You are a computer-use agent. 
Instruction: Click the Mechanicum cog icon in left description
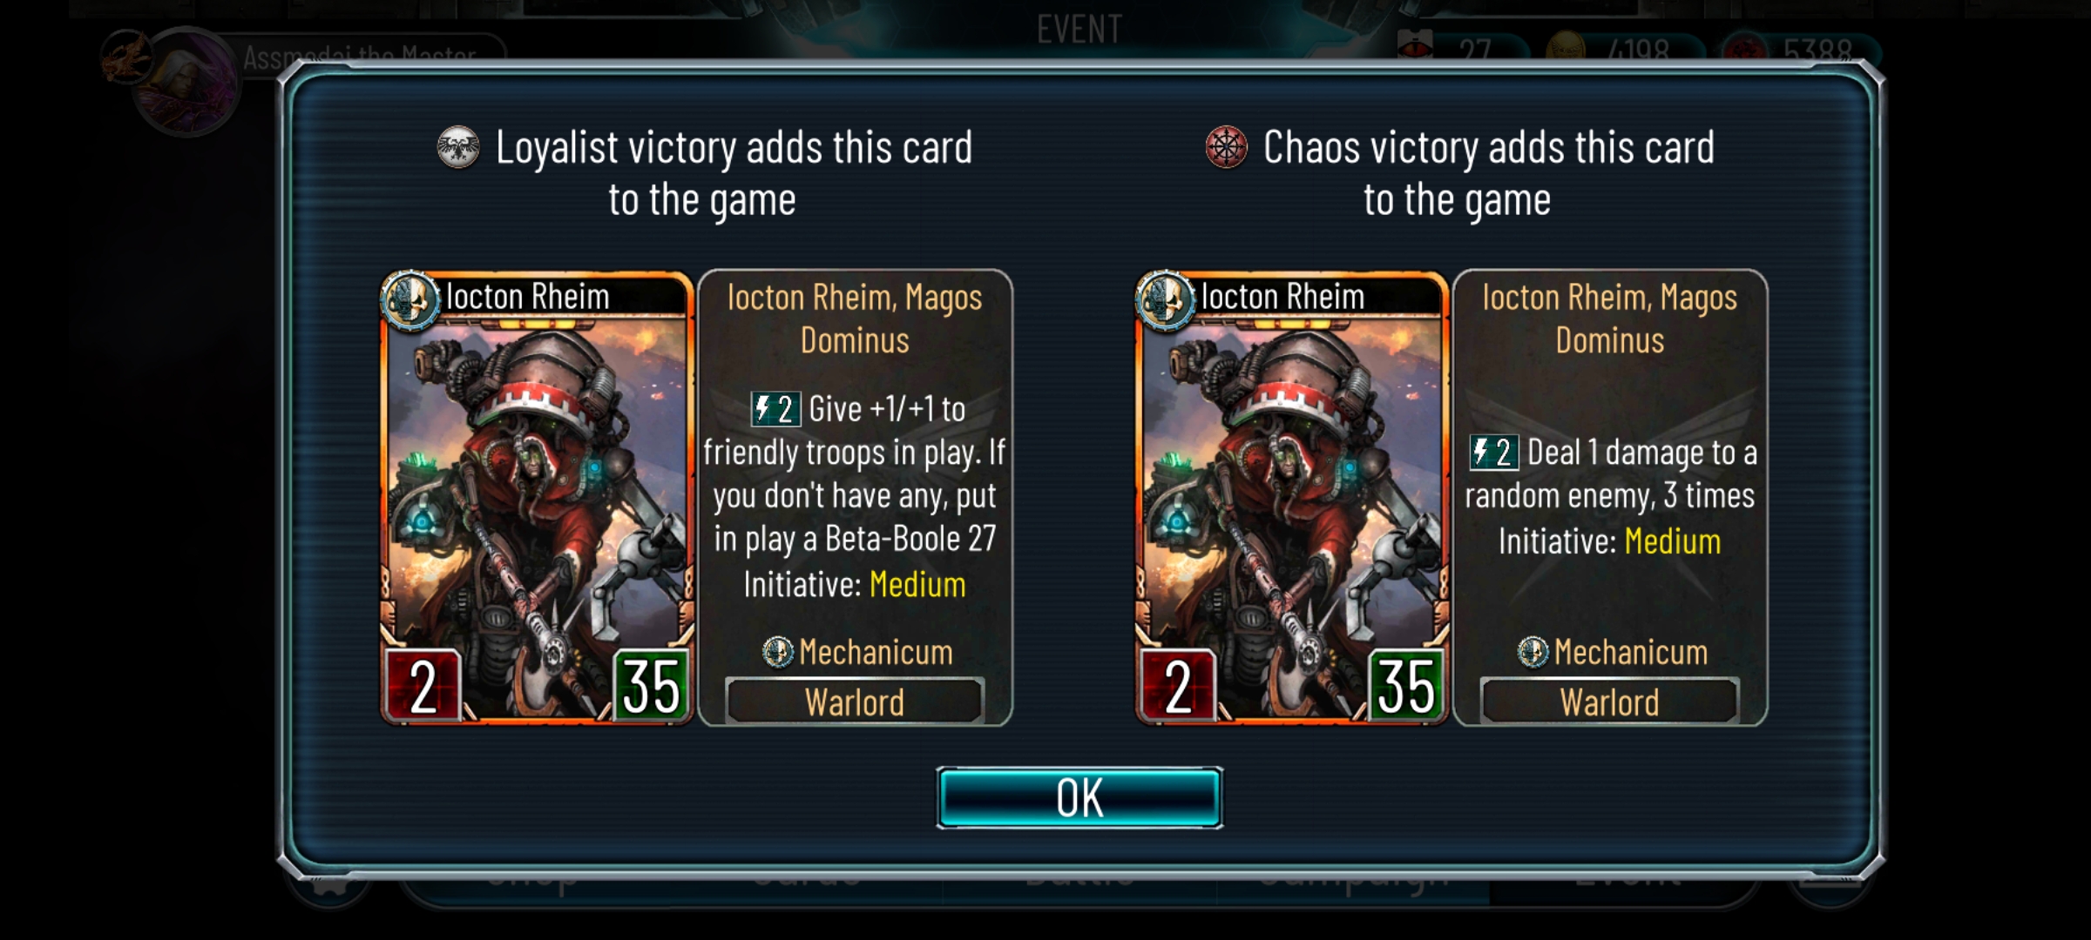tap(778, 652)
